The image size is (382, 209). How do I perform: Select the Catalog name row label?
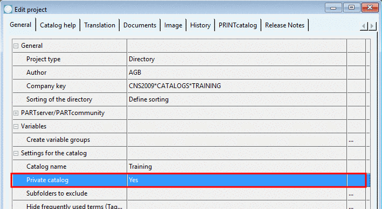coord(46,167)
